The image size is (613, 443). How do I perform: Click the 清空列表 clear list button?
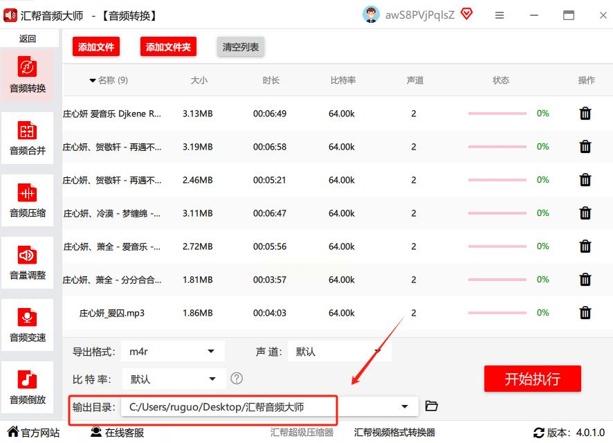coord(240,47)
